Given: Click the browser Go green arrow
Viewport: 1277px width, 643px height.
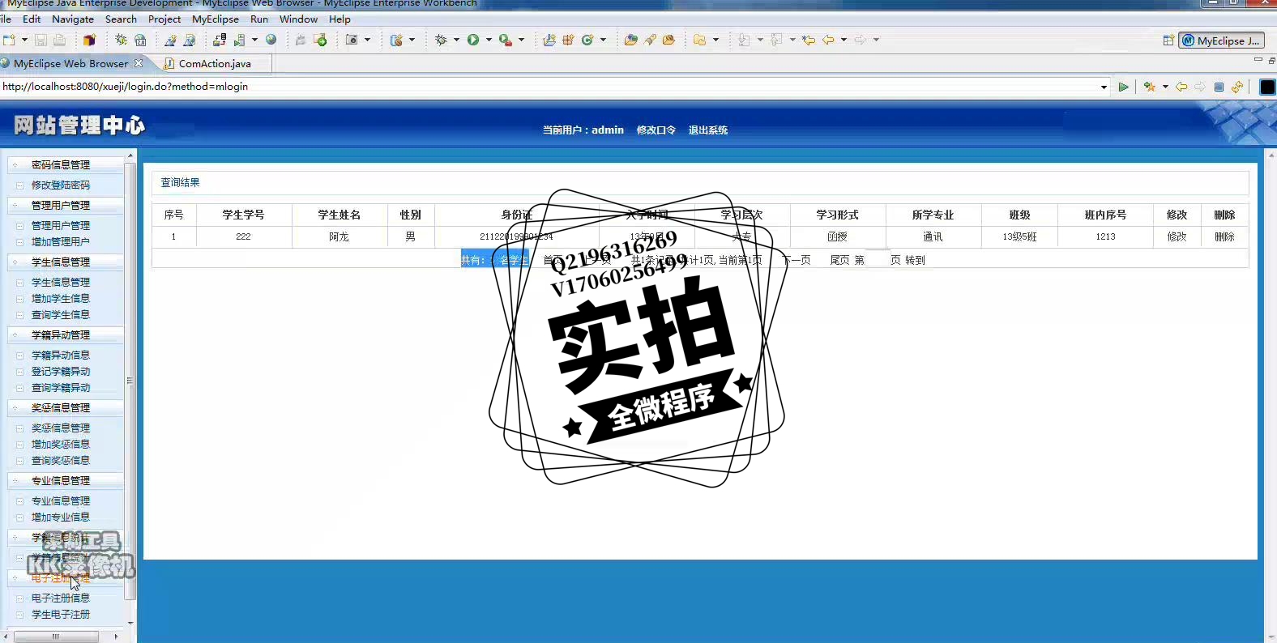Looking at the screenshot, I should [1123, 87].
